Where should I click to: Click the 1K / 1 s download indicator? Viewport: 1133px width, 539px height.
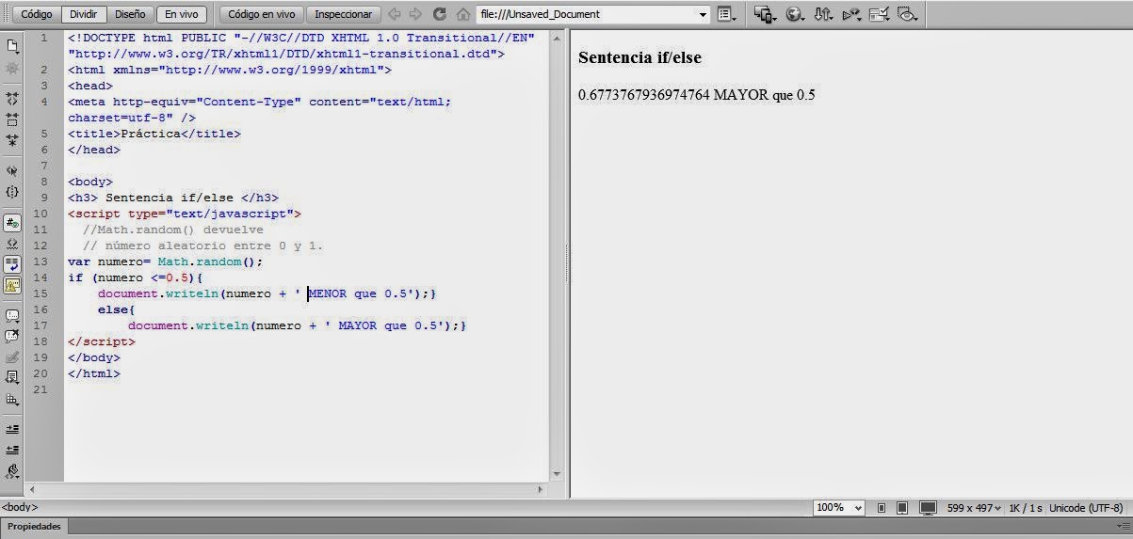coord(1027,508)
